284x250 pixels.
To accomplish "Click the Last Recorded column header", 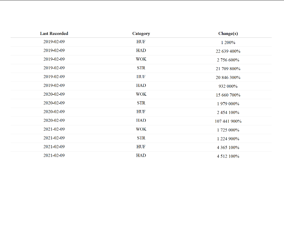I will [54, 33].
